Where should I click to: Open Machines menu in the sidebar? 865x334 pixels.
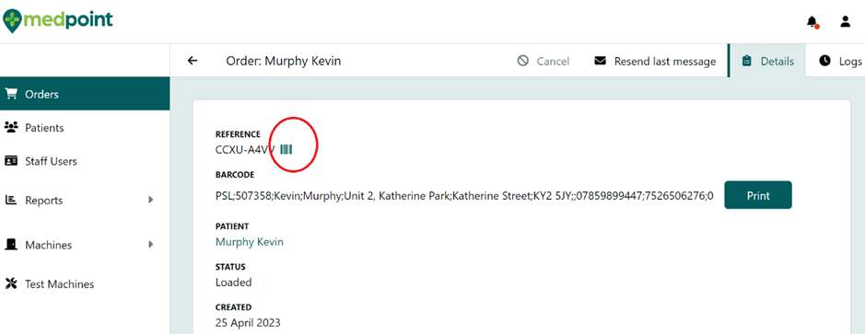coord(85,245)
